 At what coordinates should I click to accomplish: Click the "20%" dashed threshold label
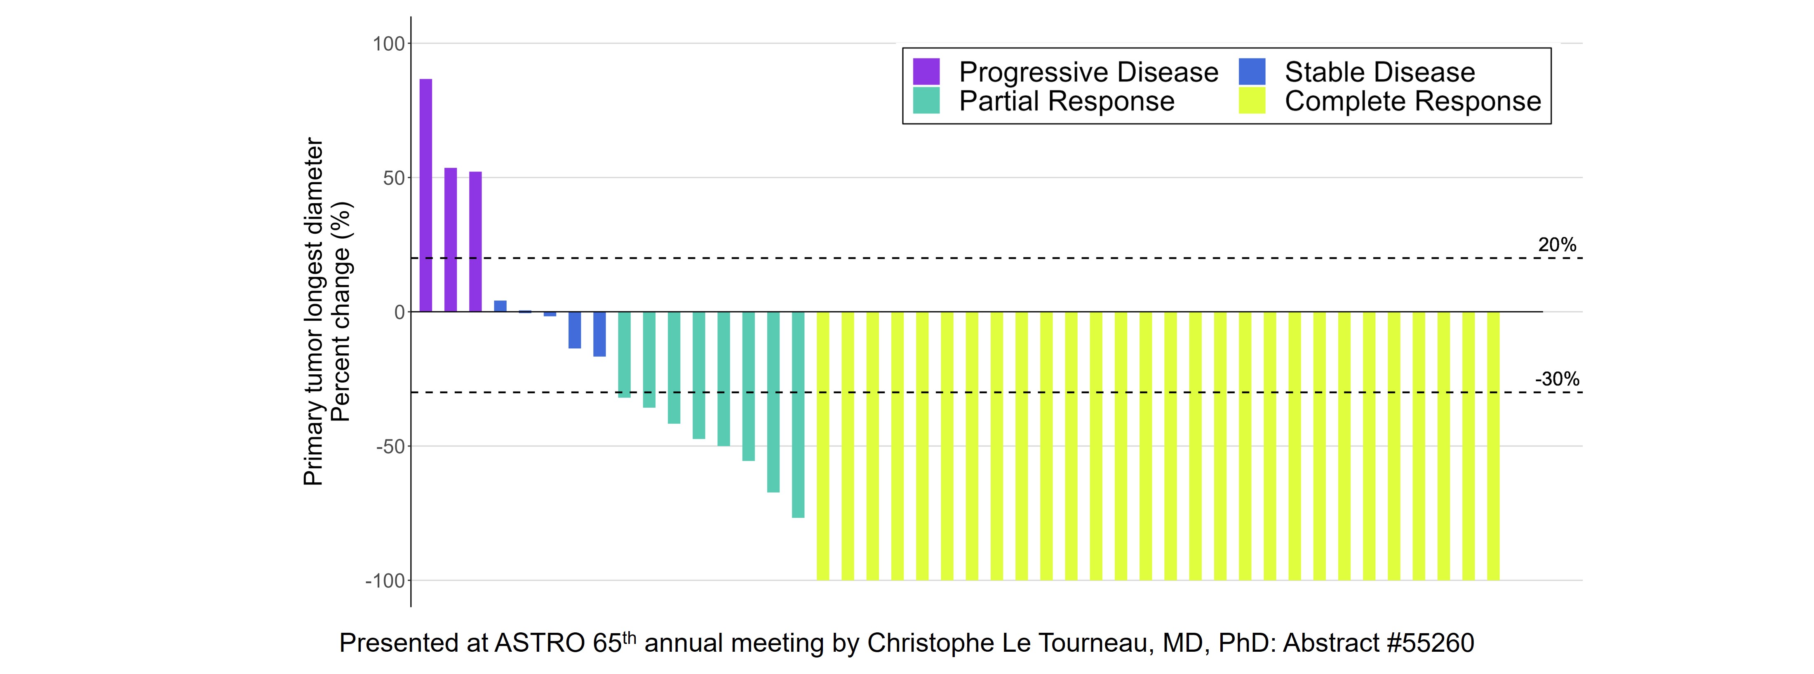(x=1557, y=245)
